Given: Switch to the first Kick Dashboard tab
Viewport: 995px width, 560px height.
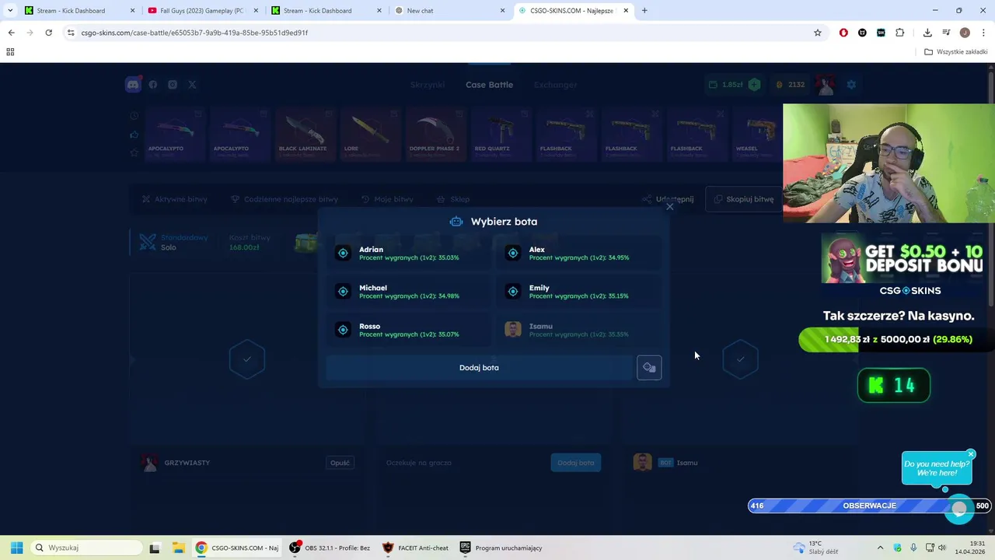Looking at the screenshot, I should (x=79, y=11).
